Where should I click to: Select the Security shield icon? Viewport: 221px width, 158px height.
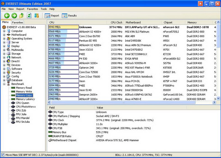click(9, 73)
